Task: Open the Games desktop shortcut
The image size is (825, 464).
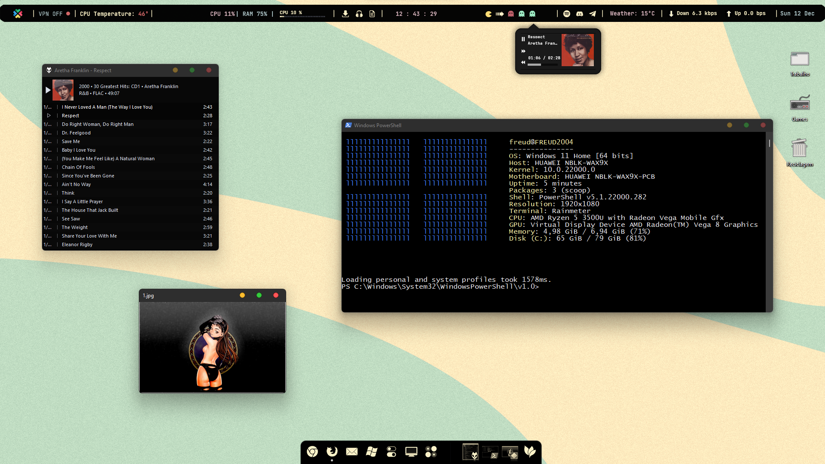Action: 800,108
